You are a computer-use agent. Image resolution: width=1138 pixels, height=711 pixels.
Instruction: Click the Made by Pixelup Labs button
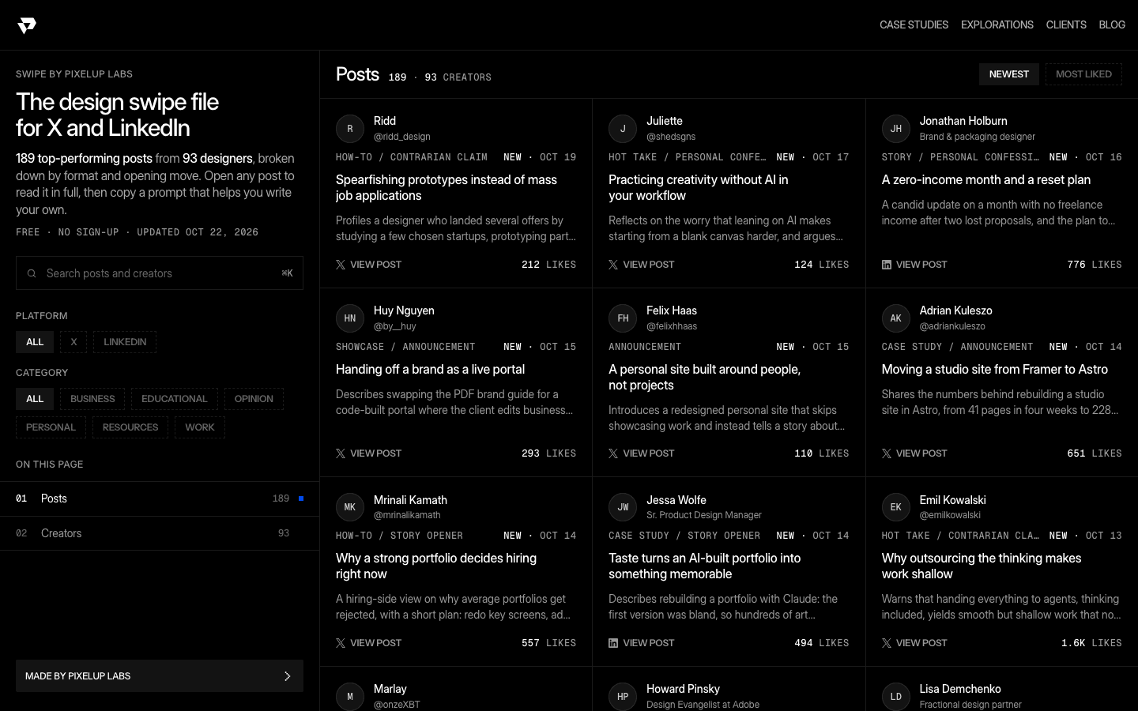point(160,676)
